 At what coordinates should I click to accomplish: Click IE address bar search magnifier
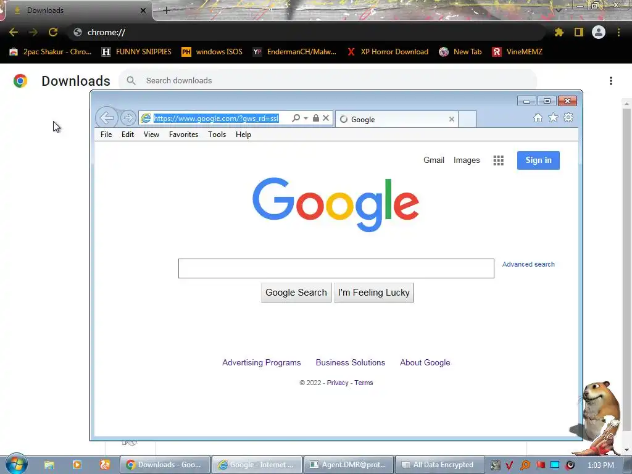point(296,118)
